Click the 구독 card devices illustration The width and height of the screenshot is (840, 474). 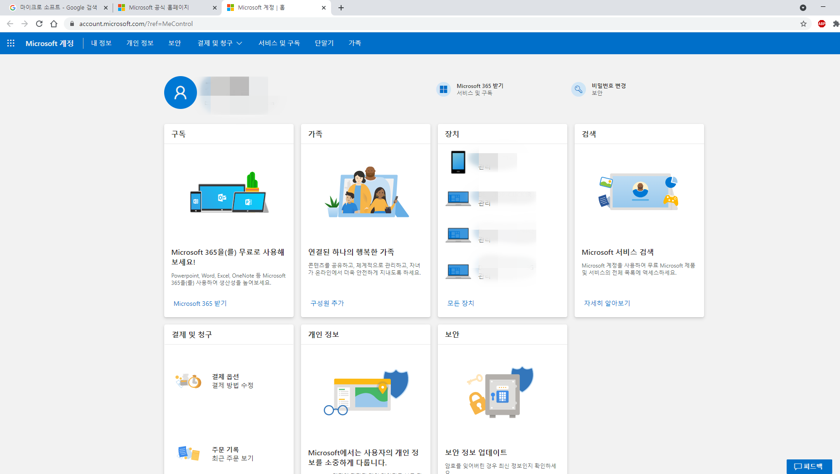(229, 193)
